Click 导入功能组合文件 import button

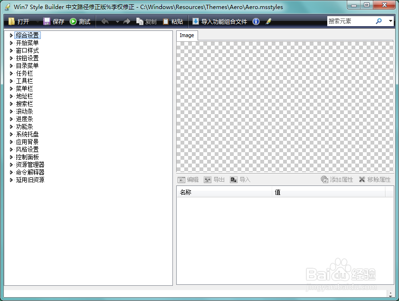click(x=219, y=22)
